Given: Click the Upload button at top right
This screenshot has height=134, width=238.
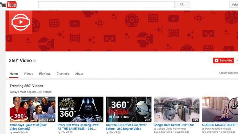Looking at the screenshot, I should point(234,5).
